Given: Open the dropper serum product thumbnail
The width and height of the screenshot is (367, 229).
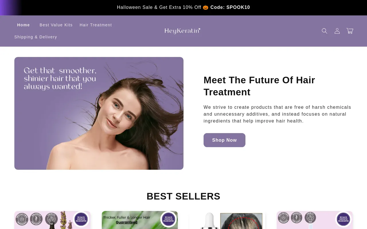Looking at the screenshot, I should coord(227,220).
